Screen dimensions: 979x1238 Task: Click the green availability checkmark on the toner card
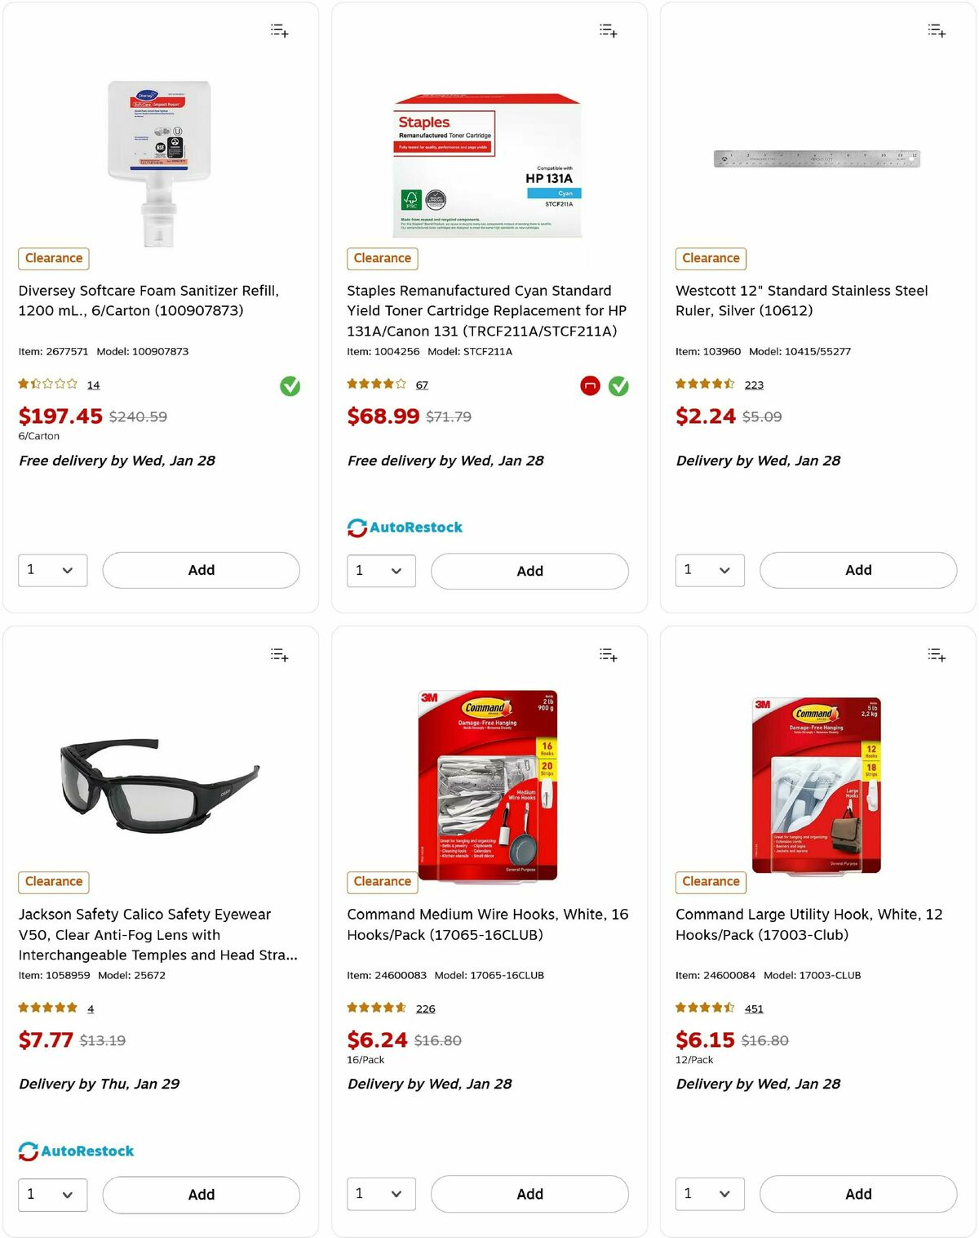coord(618,386)
